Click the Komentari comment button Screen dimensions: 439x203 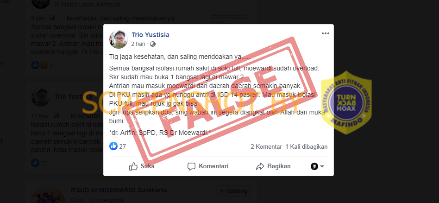208,166
